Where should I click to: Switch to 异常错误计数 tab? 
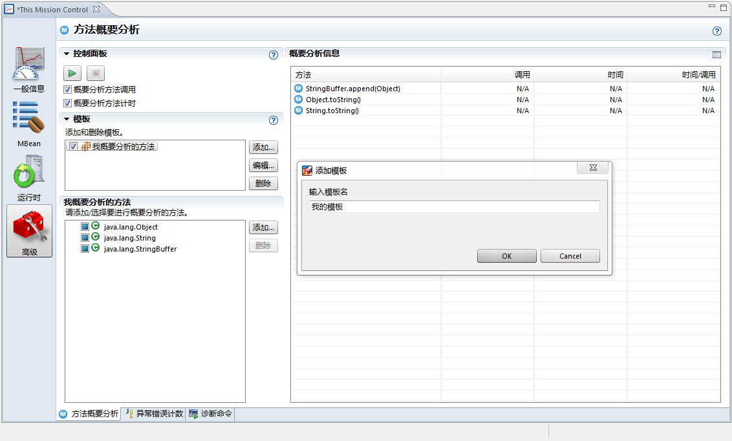(154, 414)
